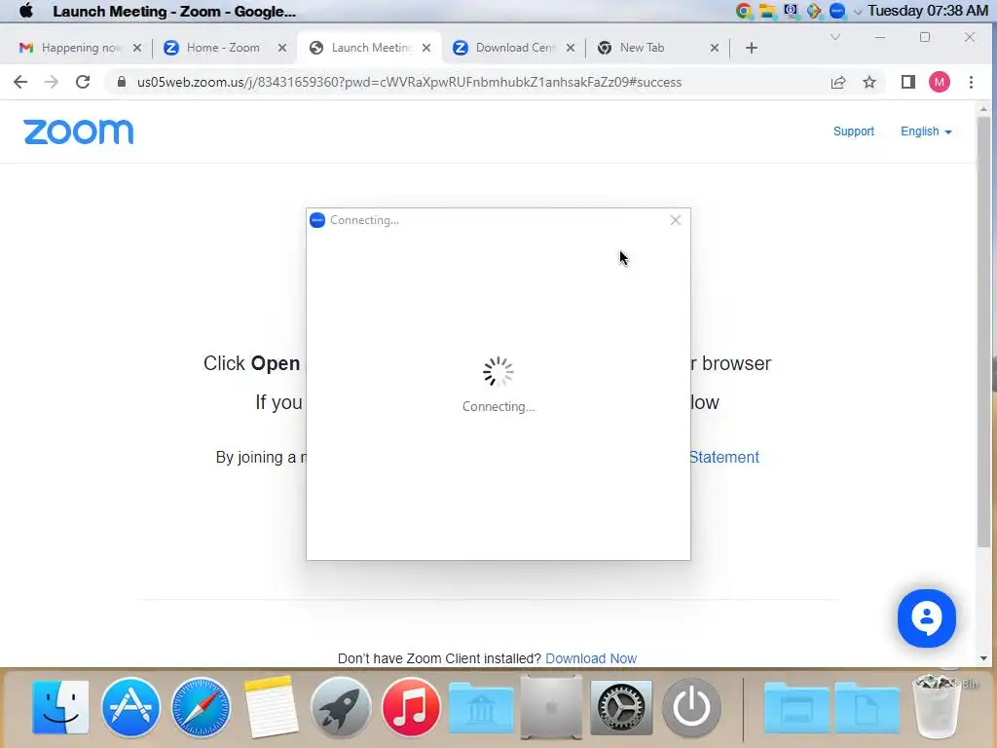Close the Gmail Happening now tab
Screen dimensions: 997x748
click(x=137, y=48)
